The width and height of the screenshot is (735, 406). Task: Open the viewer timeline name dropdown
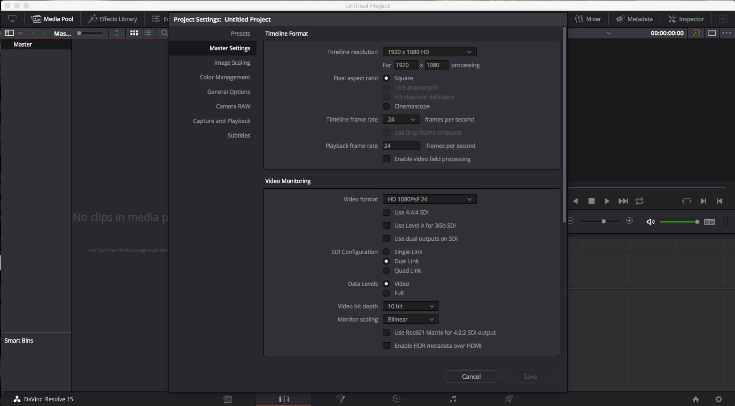(609, 33)
